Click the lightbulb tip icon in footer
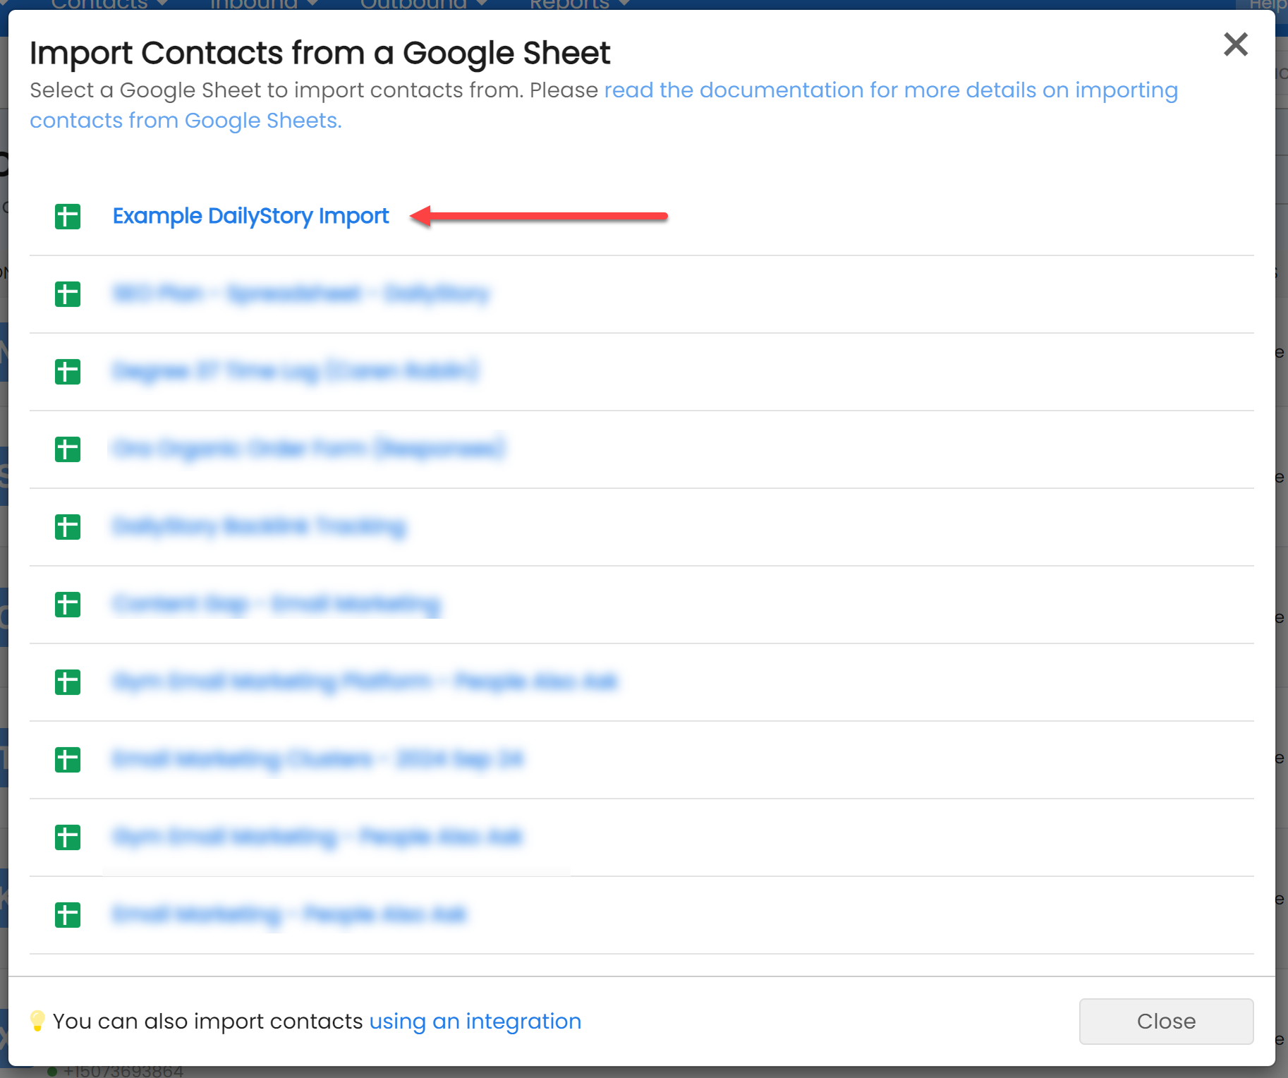The width and height of the screenshot is (1288, 1078). coord(37,1021)
